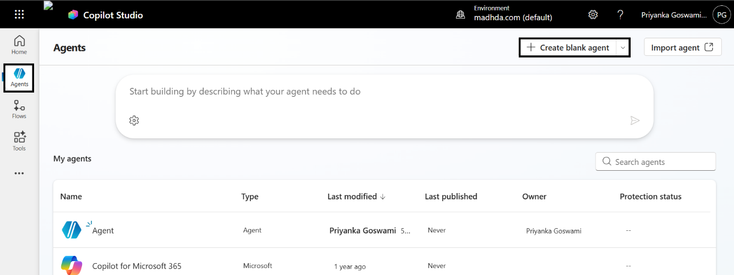Click the Priyanka Goswami user name in header
Image resolution: width=734 pixels, height=275 pixels.
pyautogui.click(x=675, y=15)
